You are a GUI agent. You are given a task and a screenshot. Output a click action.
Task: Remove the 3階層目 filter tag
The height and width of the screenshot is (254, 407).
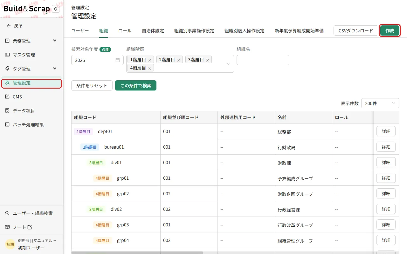pos(208,60)
